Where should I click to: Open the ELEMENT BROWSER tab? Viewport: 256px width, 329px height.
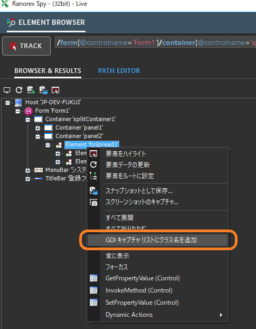click(46, 22)
